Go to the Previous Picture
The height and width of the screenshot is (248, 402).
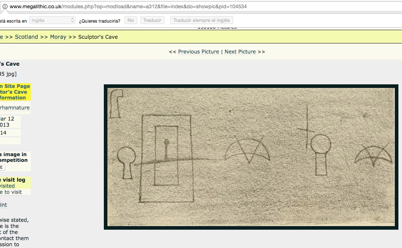[x=198, y=52]
